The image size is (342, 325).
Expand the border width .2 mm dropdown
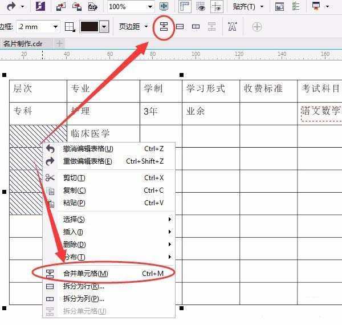55,27
